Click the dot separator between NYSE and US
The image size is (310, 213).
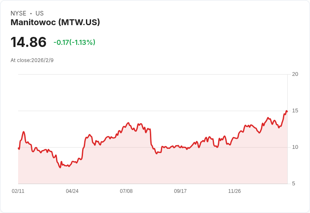[x=31, y=13]
